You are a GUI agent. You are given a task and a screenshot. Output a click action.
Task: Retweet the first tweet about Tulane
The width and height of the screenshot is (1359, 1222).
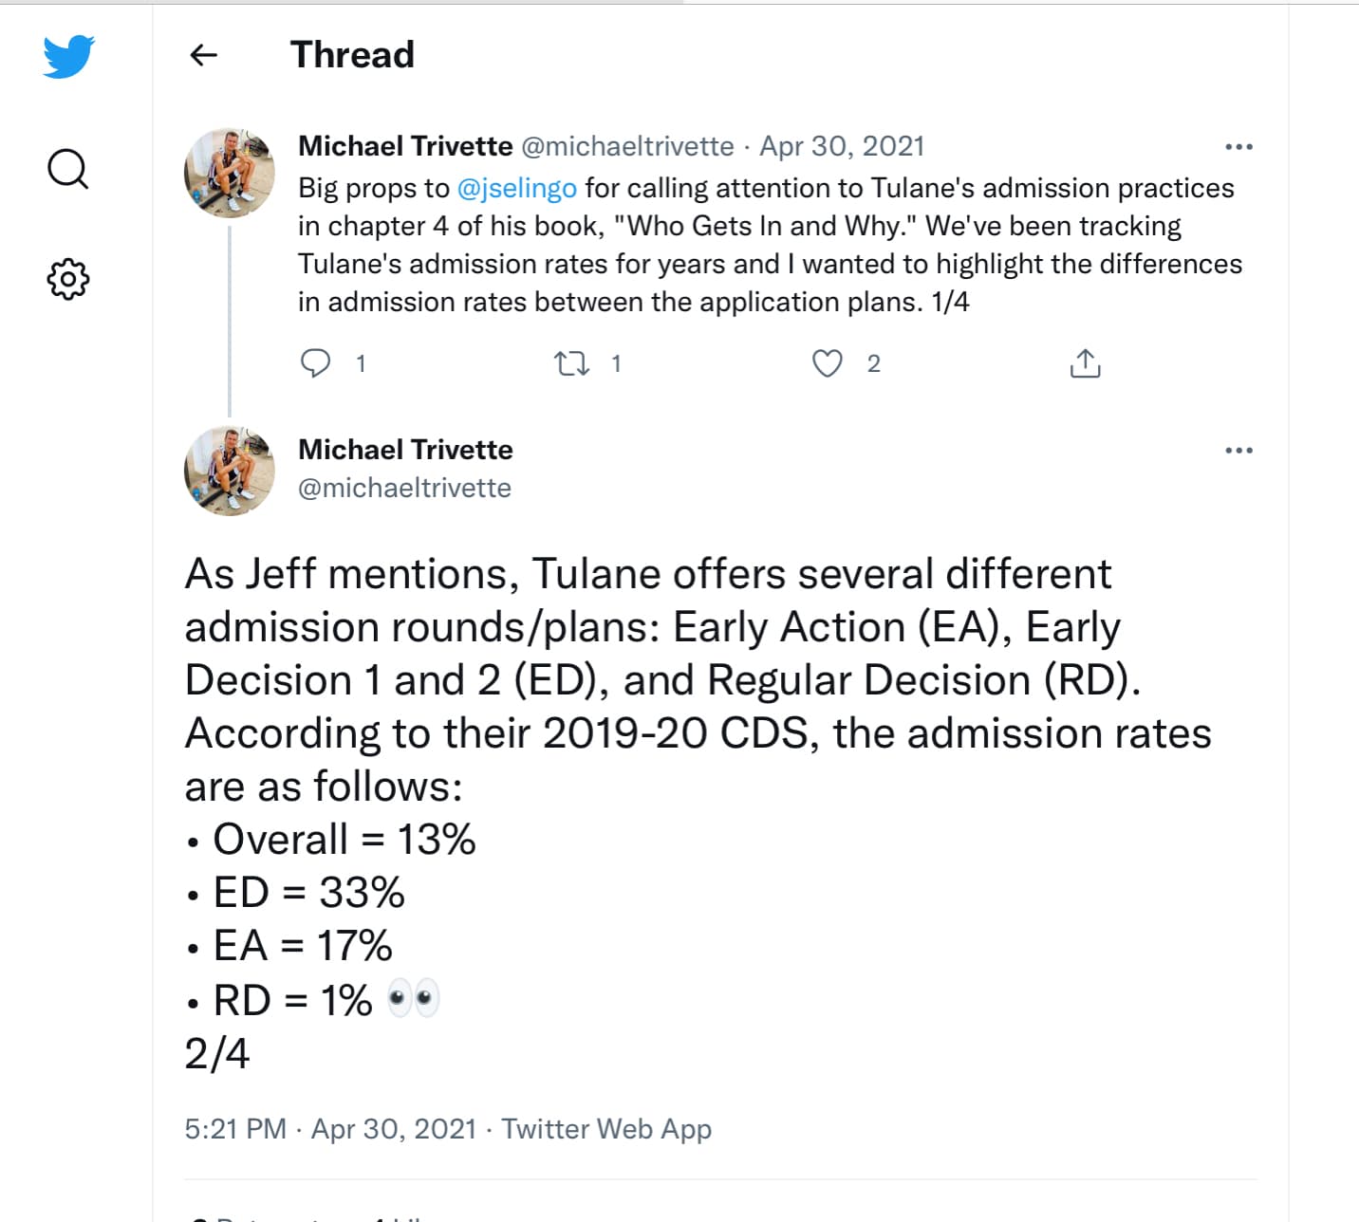click(x=571, y=363)
